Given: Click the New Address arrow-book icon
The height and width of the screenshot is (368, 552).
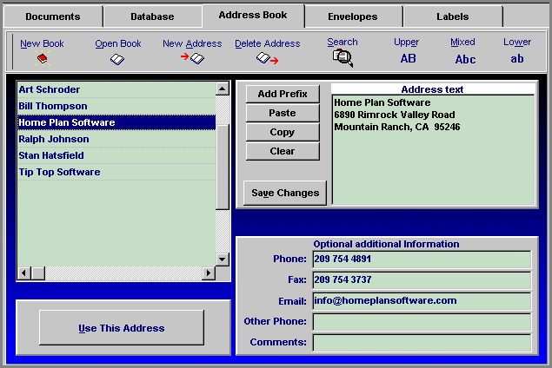Looking at the screenshot, I should [193, 57].
